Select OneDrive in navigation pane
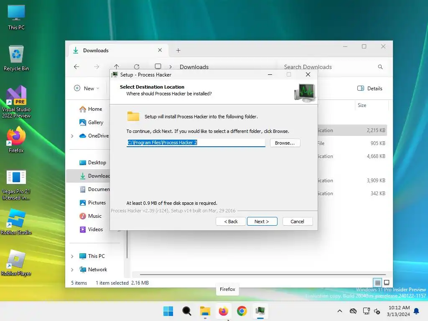Image resolution: width=428 pixels, height=321 pixels. click(x=94, y=136)
